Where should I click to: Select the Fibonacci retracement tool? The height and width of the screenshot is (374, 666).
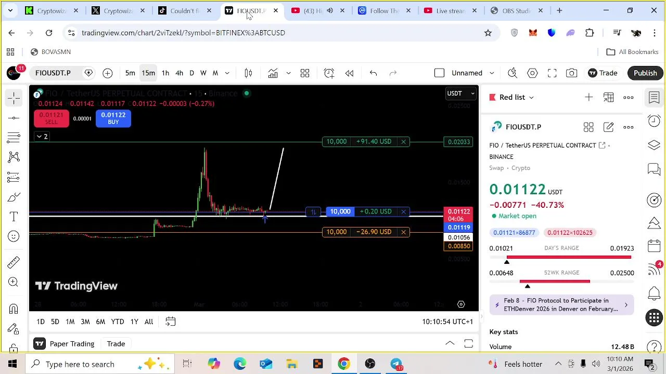point(14,138)
